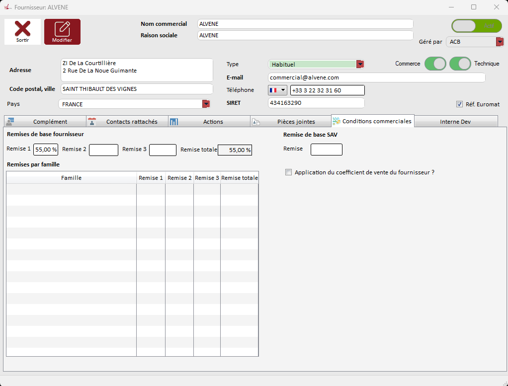Click the app logo in title bar

(x=7, y=7)
